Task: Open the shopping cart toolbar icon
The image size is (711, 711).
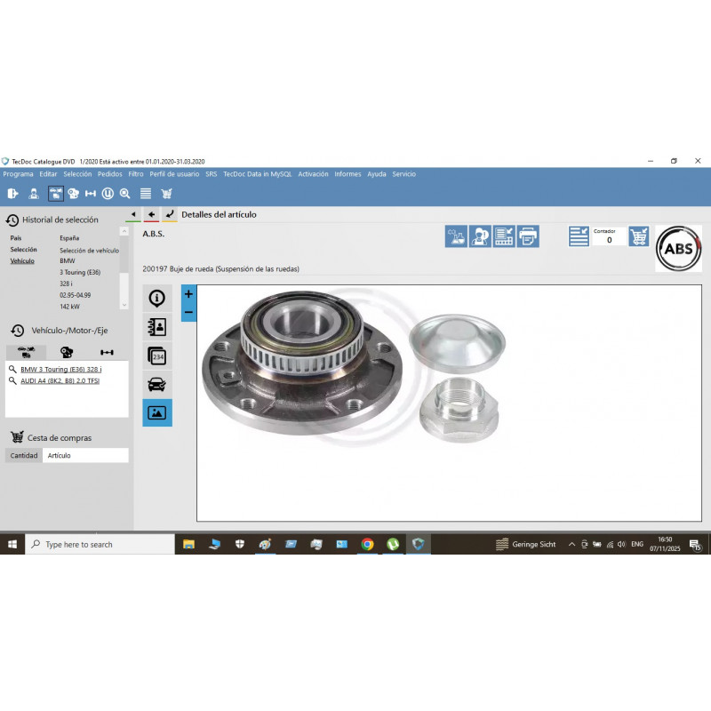Action: [166, 193]
